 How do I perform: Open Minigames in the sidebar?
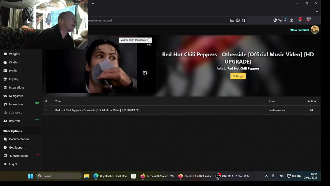pyautogui.click(x=16, y=96)
